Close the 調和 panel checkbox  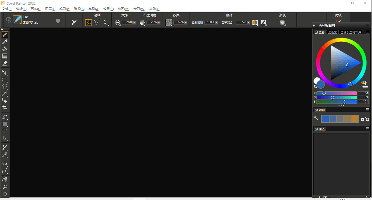point(316,110)
